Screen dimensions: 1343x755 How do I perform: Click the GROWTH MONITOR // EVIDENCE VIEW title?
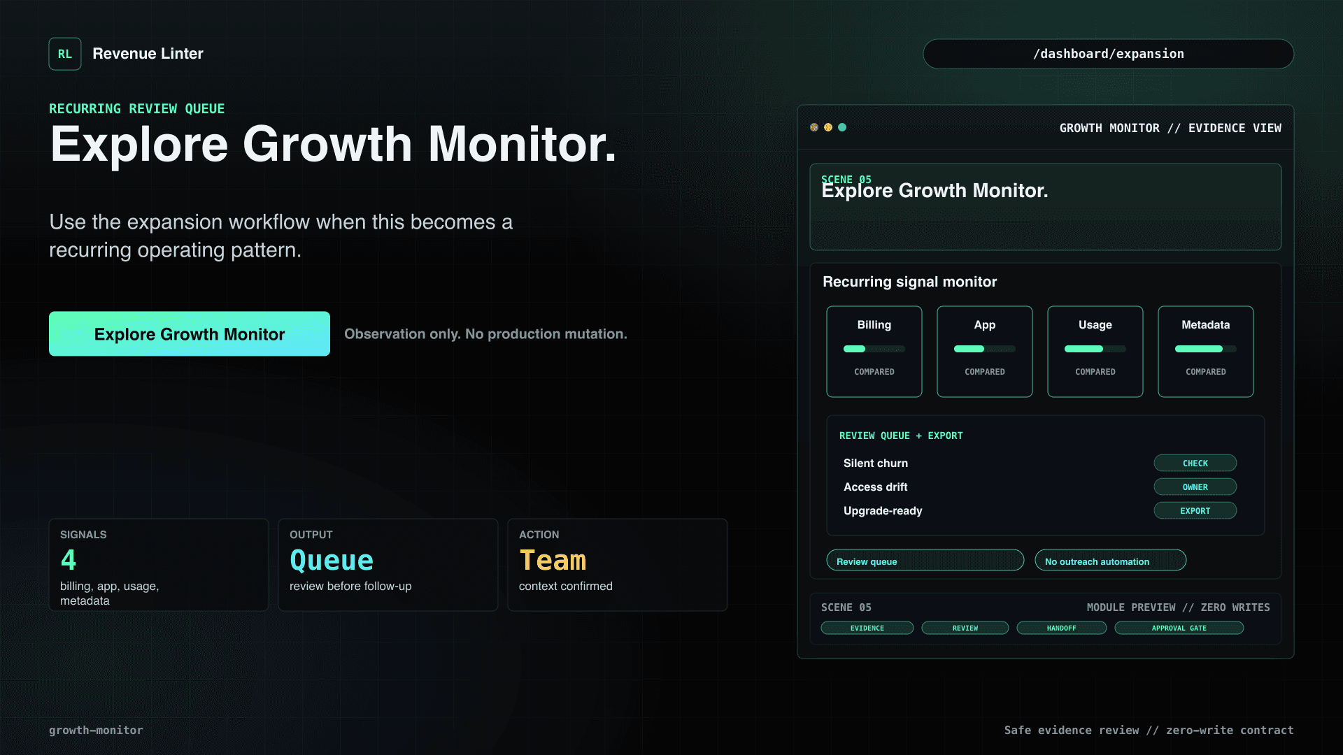tap(1170, 128)
